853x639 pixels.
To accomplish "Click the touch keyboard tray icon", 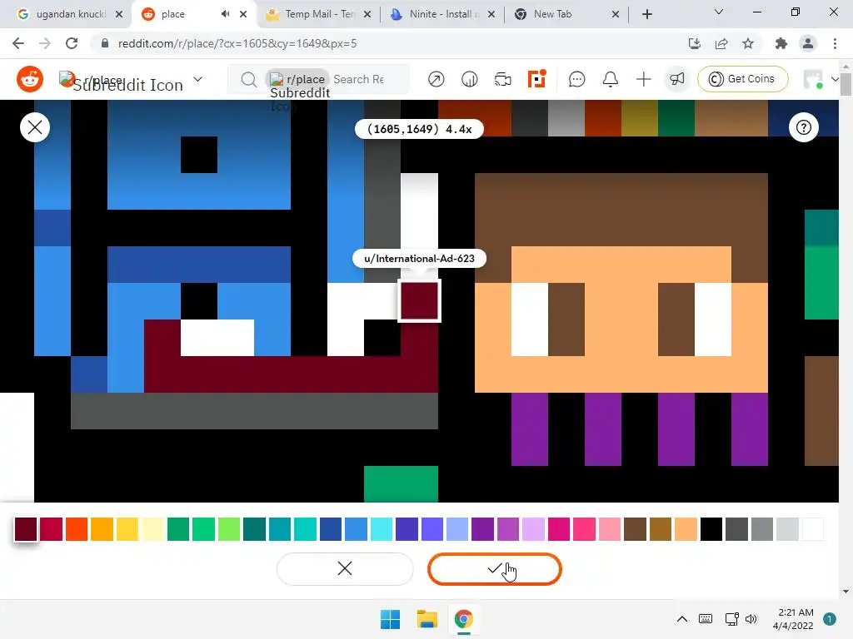I will click(706, 619).
